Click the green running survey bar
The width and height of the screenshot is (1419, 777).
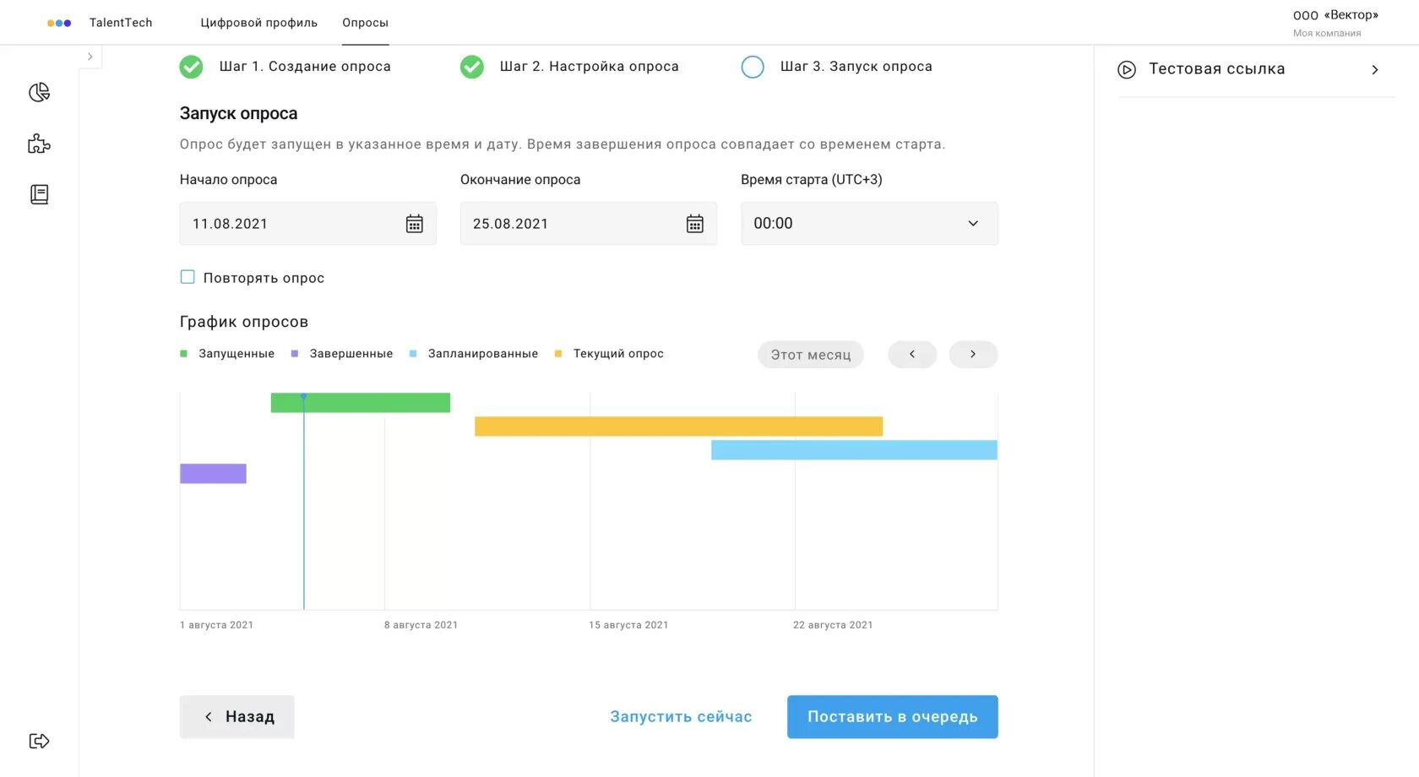[361, 403]
